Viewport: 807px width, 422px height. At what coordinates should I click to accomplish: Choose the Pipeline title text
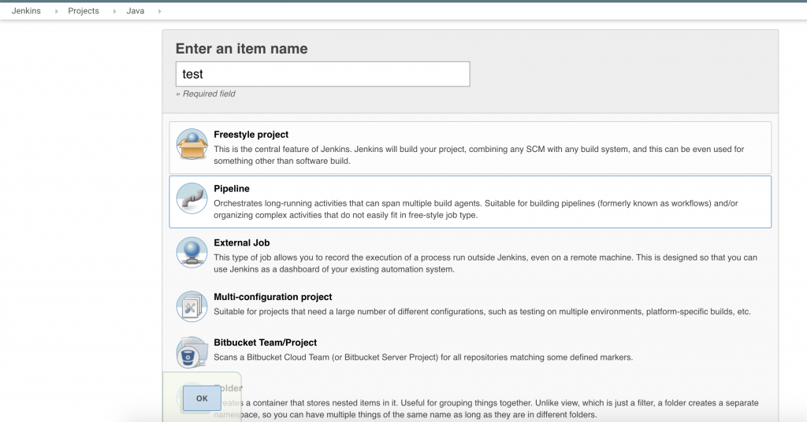point(232,189)
